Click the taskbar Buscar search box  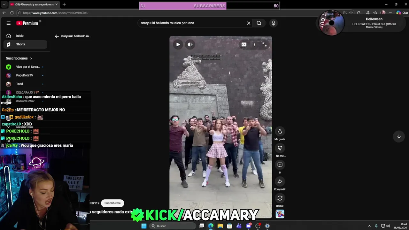pos(173,226)
